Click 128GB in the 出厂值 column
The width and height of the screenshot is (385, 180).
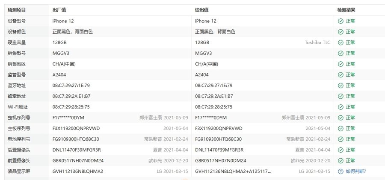pyautogui.click(x=59, y=43)
